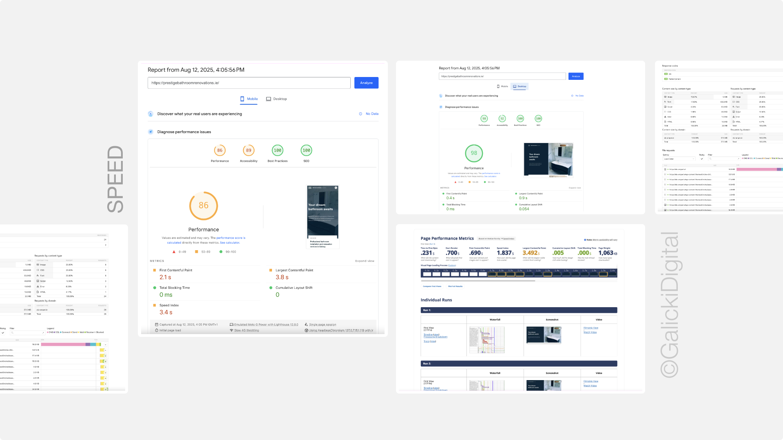The width and height of the screenshot is (783, 440).
Task: Switch to the Mobile tab in the large report
Action: 249,99
